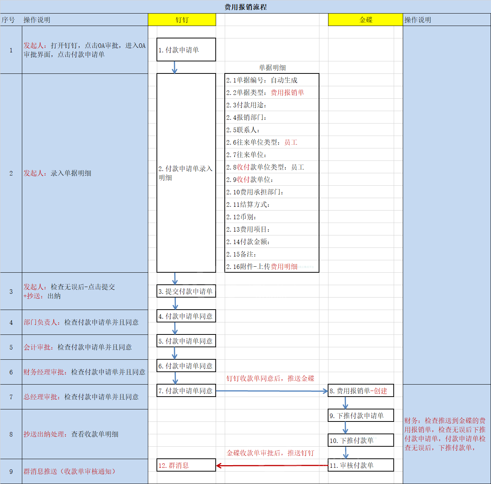This screenshot has width=491, height=484.
Task: Click the box 4.付款申请单同意
Action: pyautogui.click(x=186, y=316)
